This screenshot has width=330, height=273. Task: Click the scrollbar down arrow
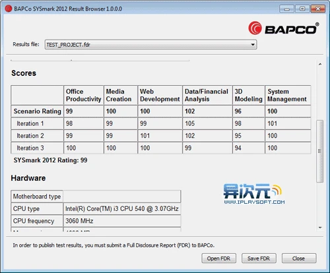(320, 228)
